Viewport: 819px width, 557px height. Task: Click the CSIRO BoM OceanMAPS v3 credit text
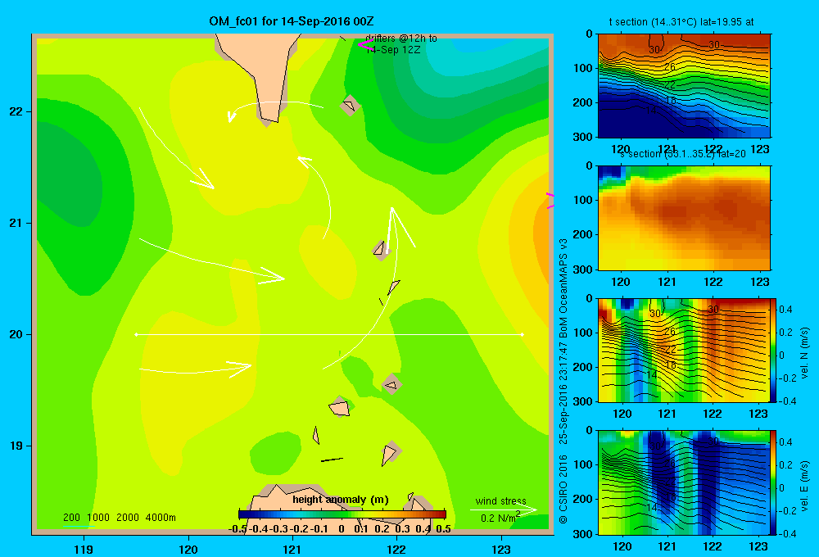pyautogui.click(x=563, y=382)
